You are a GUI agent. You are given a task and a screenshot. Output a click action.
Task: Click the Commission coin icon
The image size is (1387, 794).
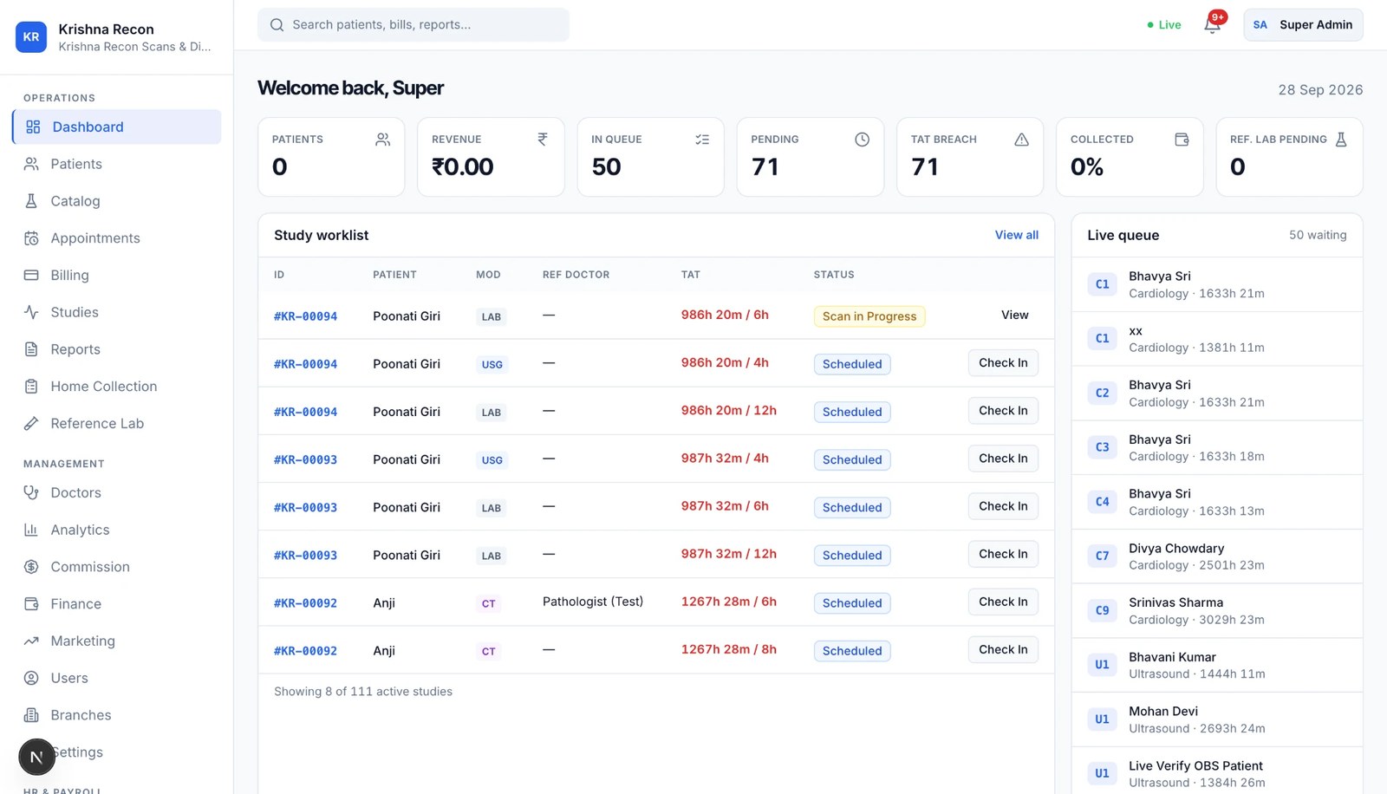pos(31,567)
